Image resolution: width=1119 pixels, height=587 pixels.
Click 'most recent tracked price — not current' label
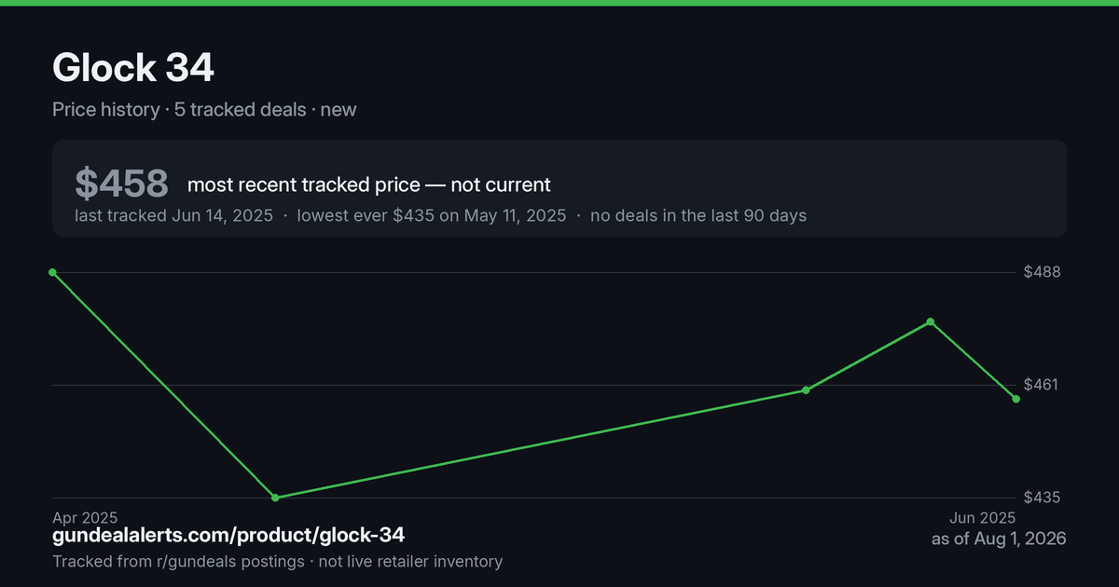369,184
